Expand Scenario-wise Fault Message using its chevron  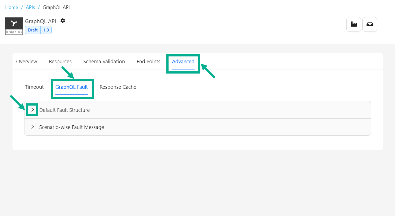[x=33, y=127]
